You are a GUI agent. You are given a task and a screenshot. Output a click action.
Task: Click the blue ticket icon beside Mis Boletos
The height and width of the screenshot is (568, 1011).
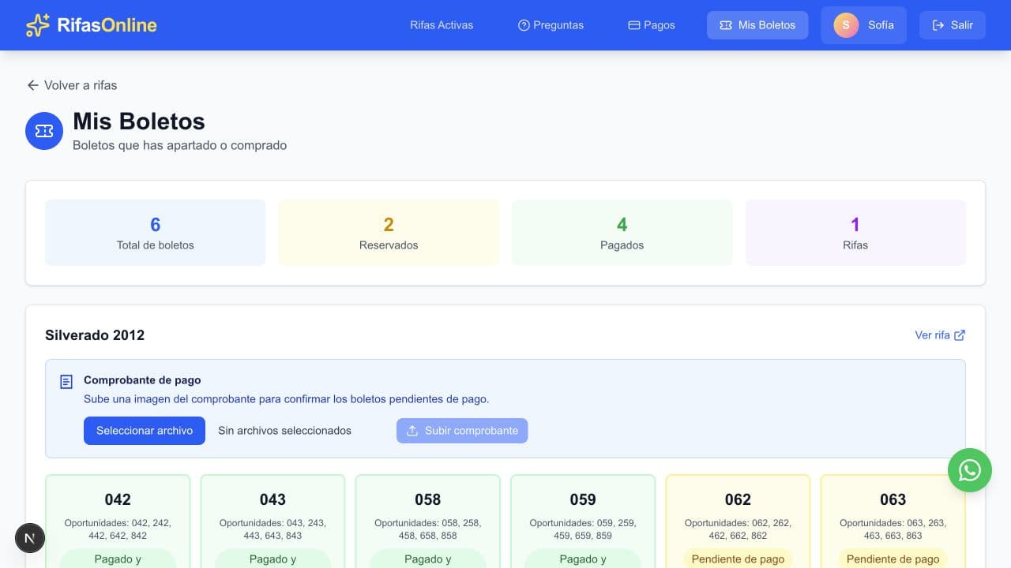point(44,131)
